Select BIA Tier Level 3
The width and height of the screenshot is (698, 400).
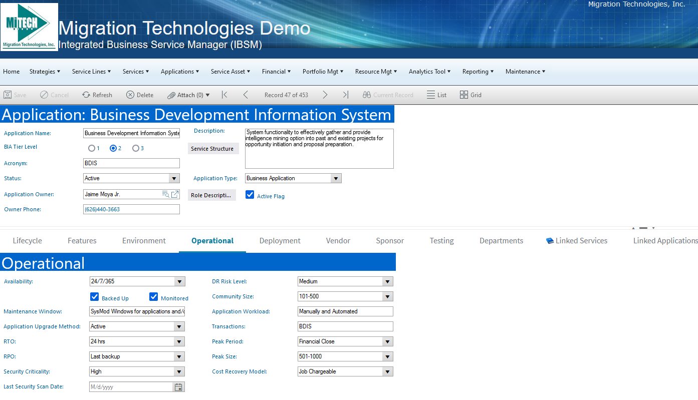(x=135, y=148)
